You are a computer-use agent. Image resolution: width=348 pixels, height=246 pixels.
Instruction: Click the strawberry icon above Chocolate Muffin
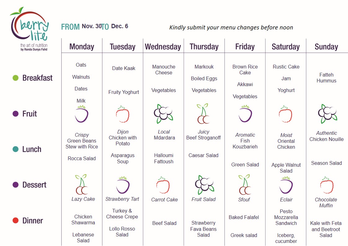327,185
